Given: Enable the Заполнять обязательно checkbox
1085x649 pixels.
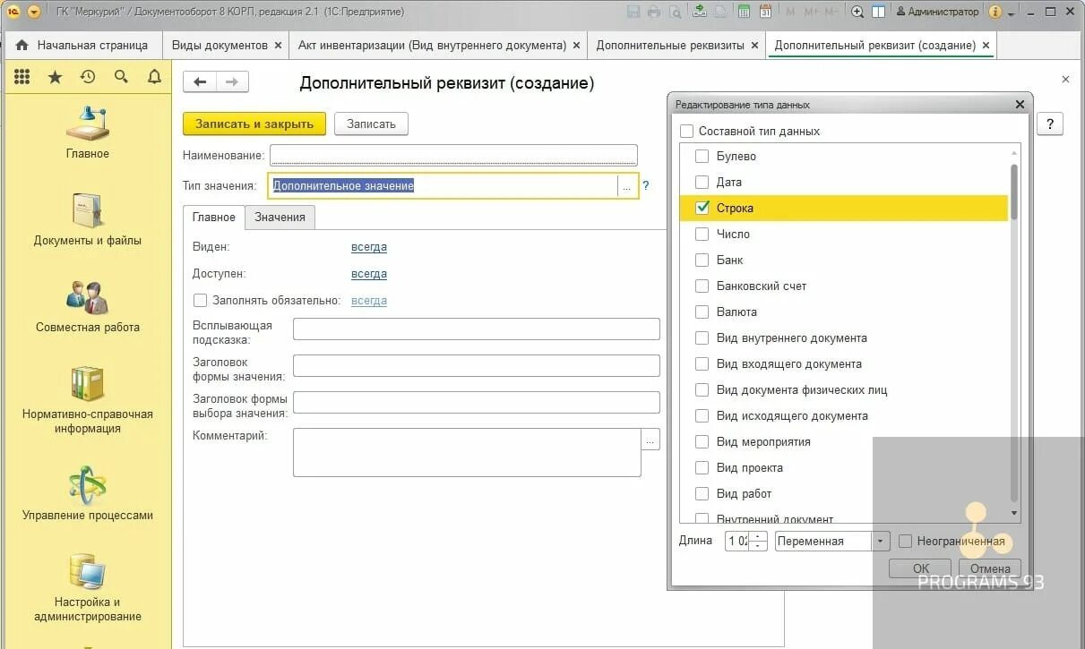Looking at the screenshot, I should 200,301.
